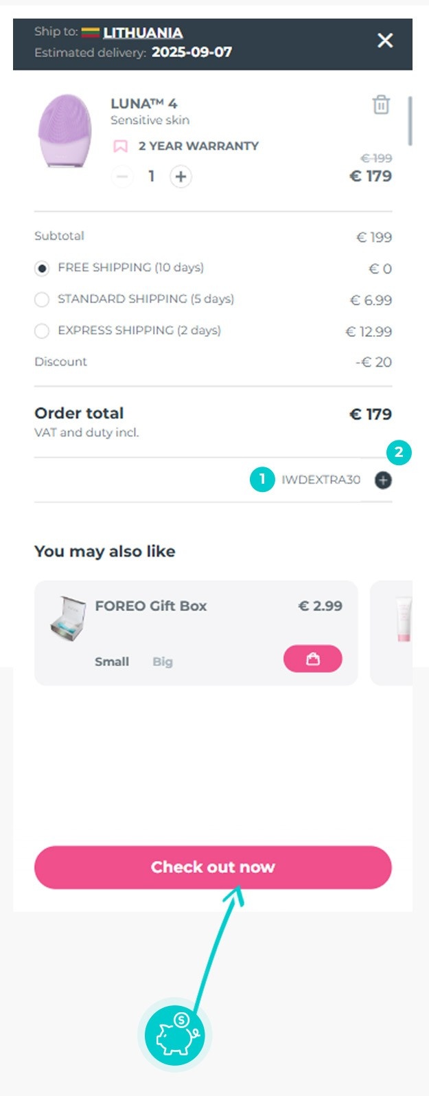Close the cart panel with X
The height and width of the screenshot is (1096, 429).
click(x=385, y=41)
